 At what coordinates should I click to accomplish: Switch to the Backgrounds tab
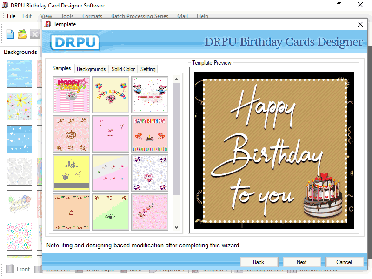(x=91, y=69)
